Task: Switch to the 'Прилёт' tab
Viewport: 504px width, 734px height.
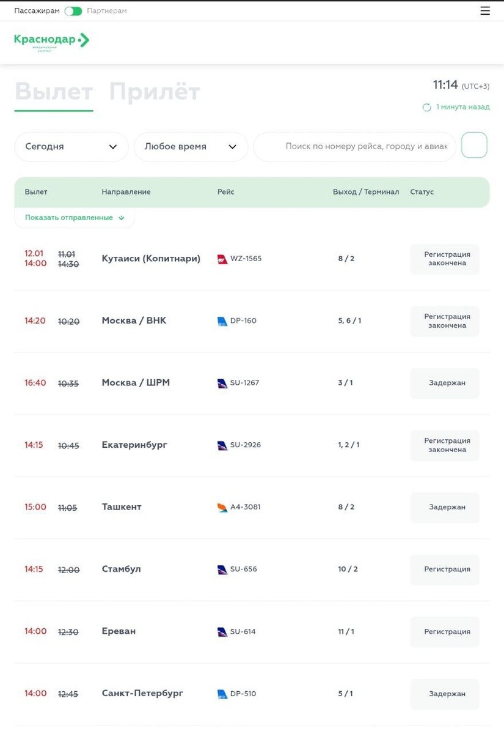Action: (155, 92)
